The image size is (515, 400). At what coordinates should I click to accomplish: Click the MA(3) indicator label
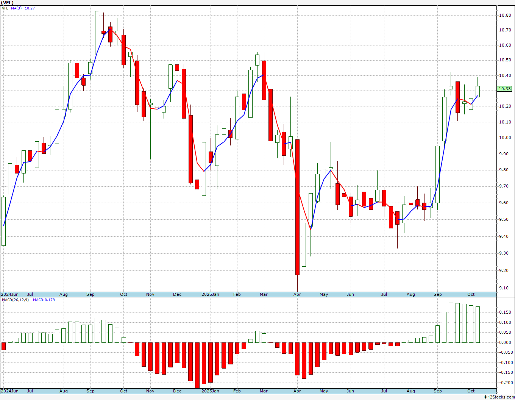click(x=17, y=8)
